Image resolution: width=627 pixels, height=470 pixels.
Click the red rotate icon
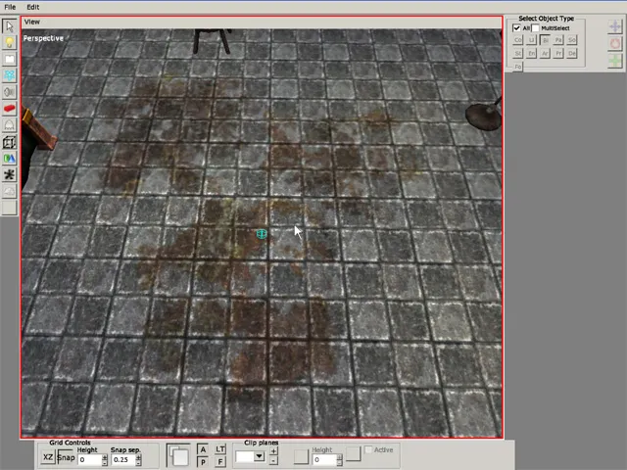(614, 43)
